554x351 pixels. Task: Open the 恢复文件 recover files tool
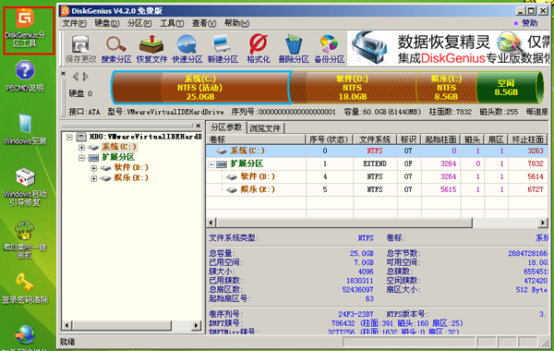151,49
